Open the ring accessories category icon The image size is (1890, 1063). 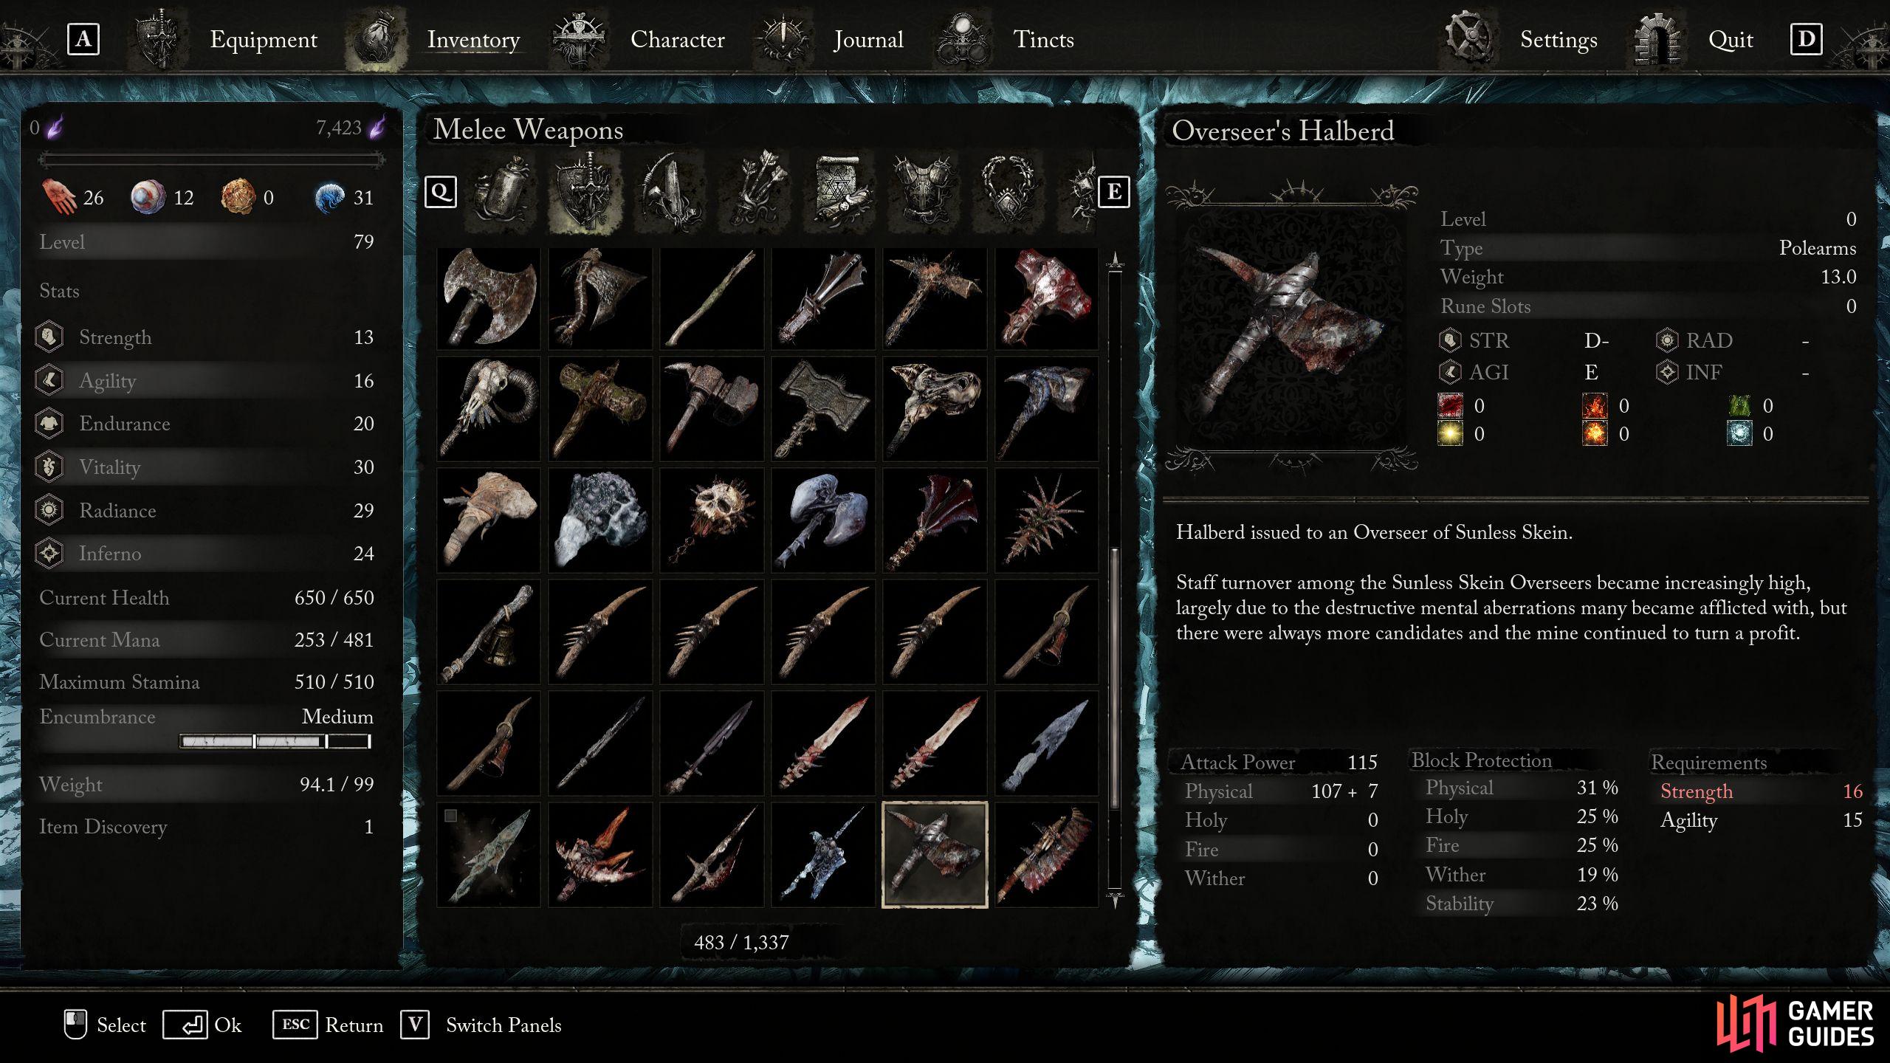(1008, 191)
